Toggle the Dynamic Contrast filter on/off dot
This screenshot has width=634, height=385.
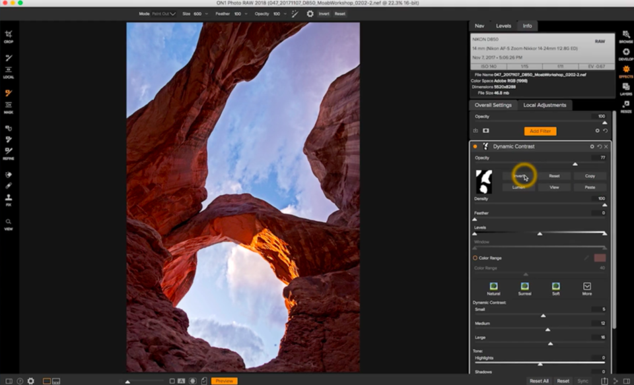click(475, 146)
